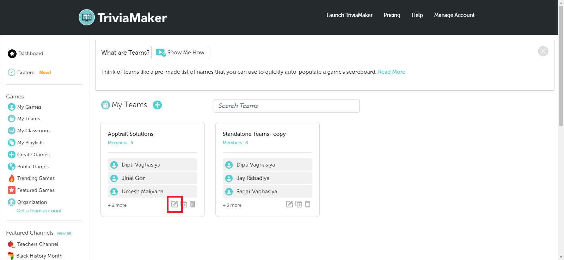Select Create Games in sidebar

pos(33,155)
